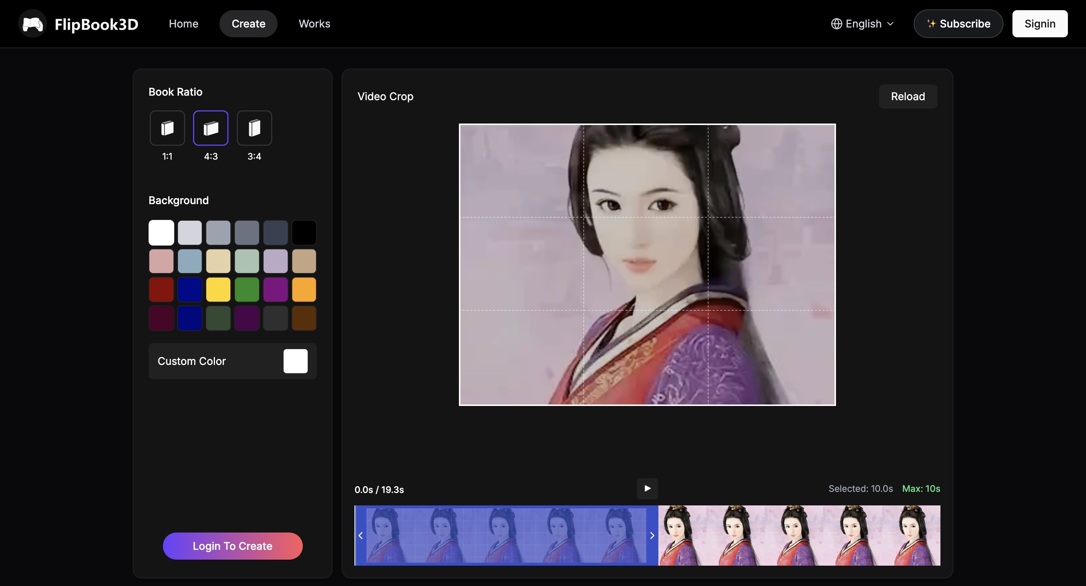Switch to the Create tab

248,24
